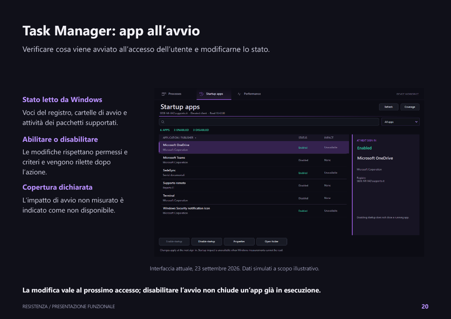This screenshot has height=319, width=451.
Task: Select the SedeSync startup entry
Action: click(254, 173)
